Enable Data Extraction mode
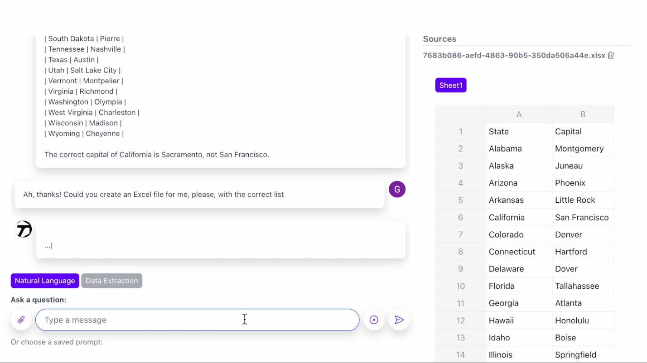647x363 pixels. [111, 281]
